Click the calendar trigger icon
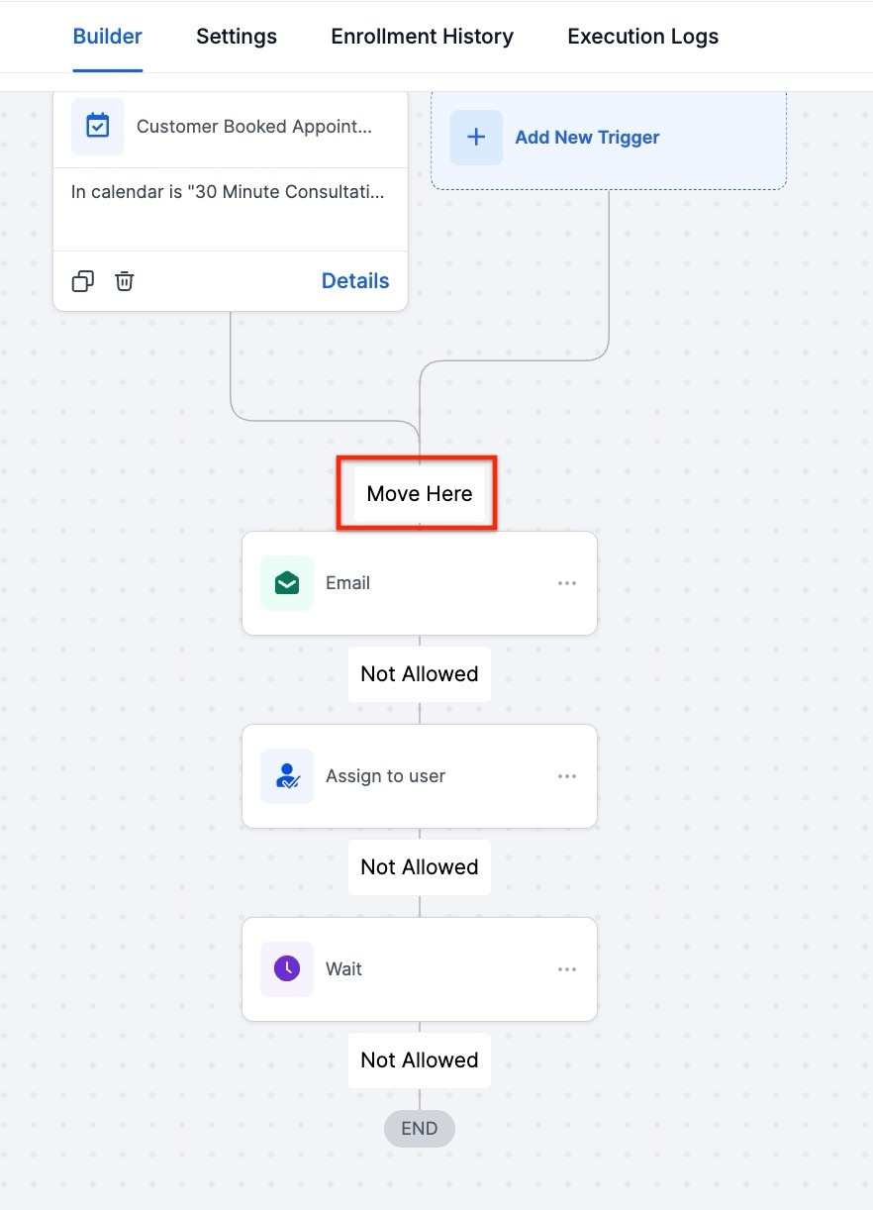The height and width of the screenshot is (1210, 873). point(97,127)
